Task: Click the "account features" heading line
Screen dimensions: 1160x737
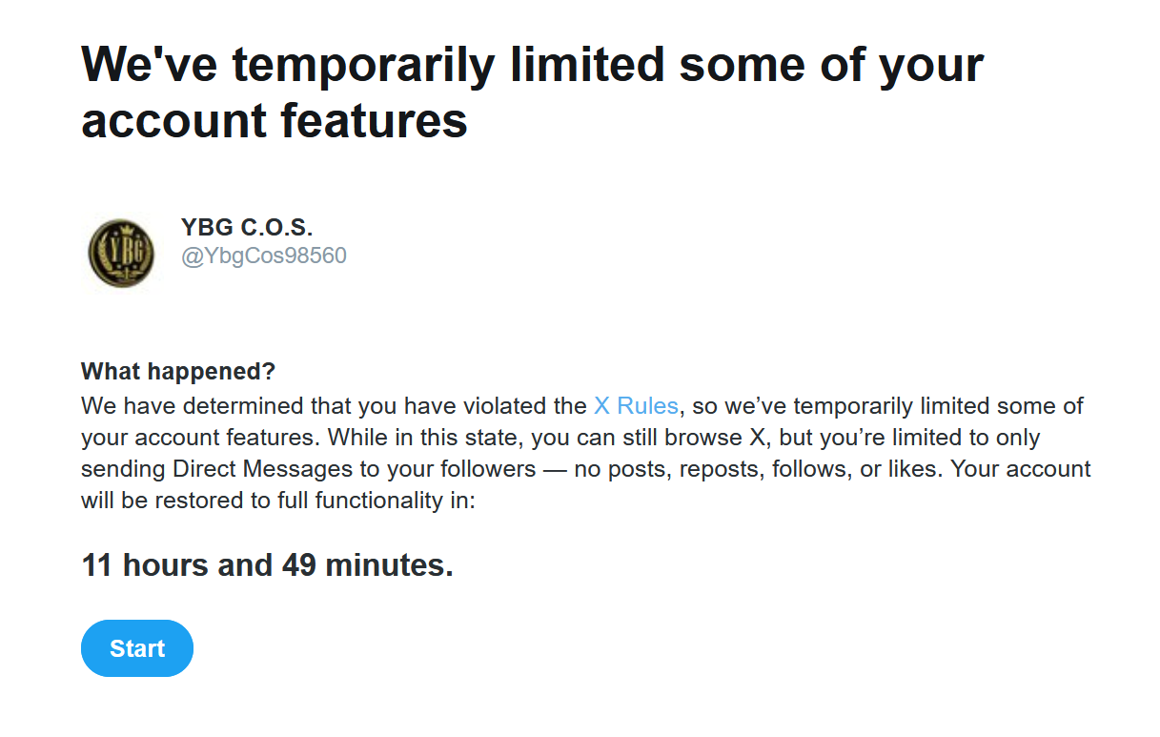Action: [275, 121]
